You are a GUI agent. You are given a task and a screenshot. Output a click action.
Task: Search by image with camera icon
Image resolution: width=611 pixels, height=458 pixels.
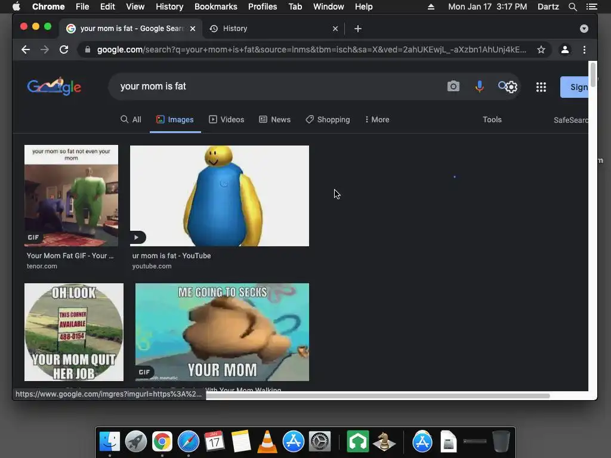pyautogui.click(x=453, y=86)
